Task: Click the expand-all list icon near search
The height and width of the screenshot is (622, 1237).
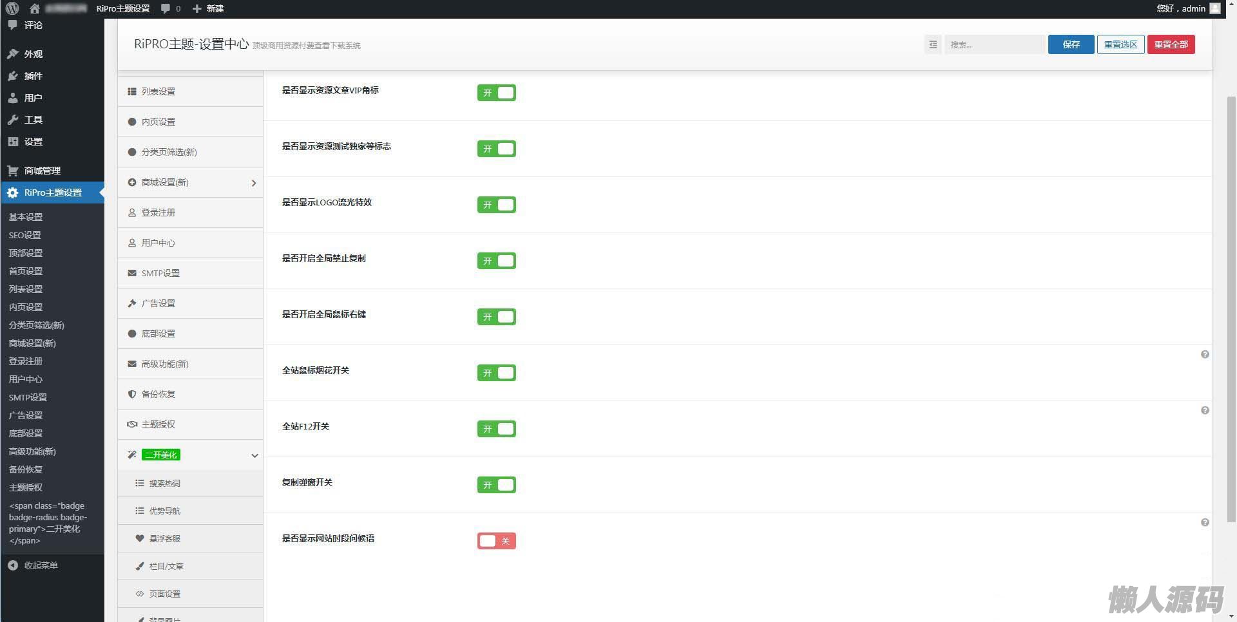Action: [x=933, y=44]
